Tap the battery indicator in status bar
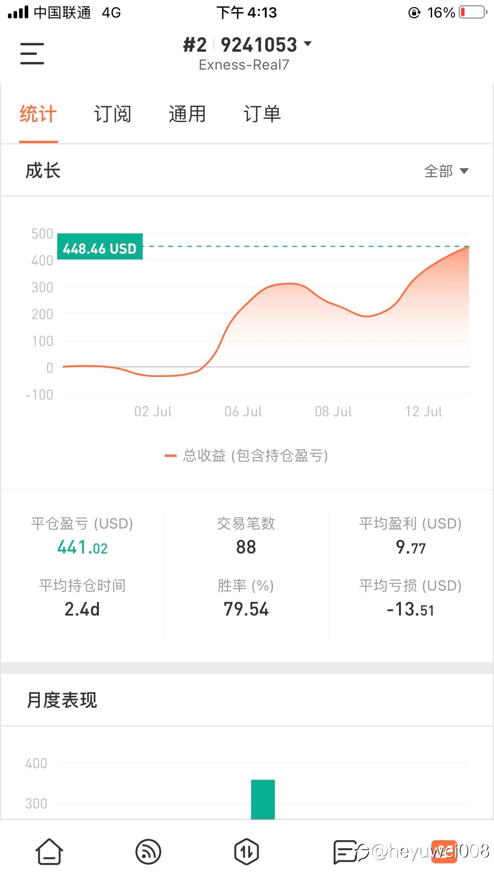 point(473,12)
